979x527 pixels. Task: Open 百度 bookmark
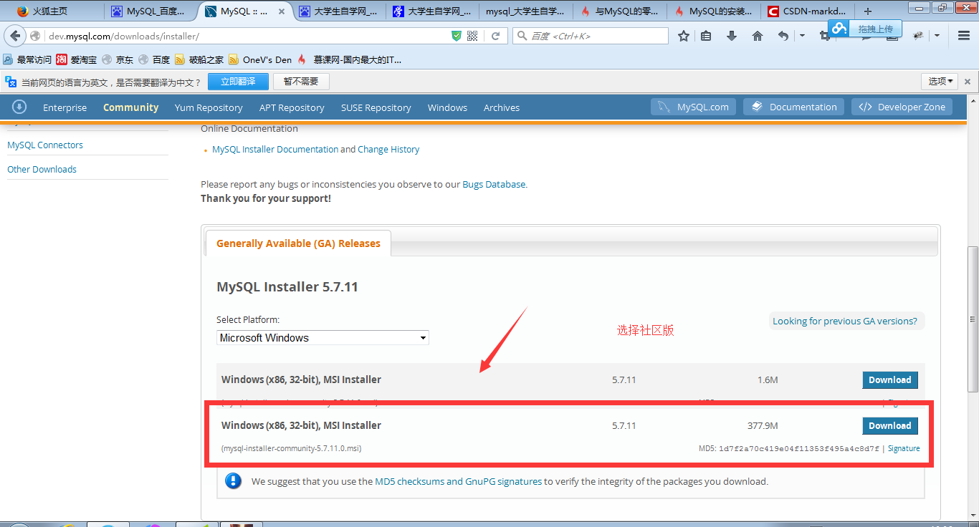(154, 60)
